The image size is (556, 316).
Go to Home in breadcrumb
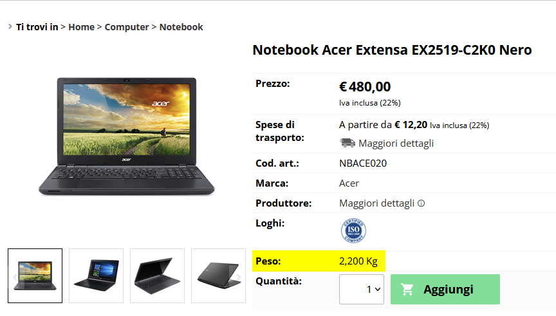coord(82,27)
